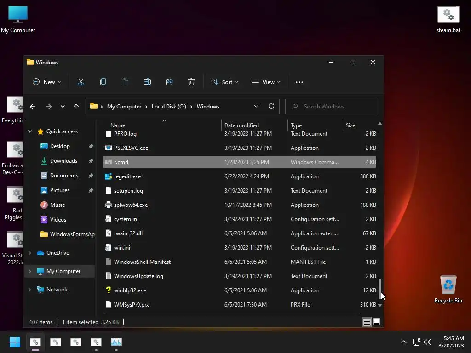
Task: Open recent locations dropdown chevron
Action: point(63,107)
